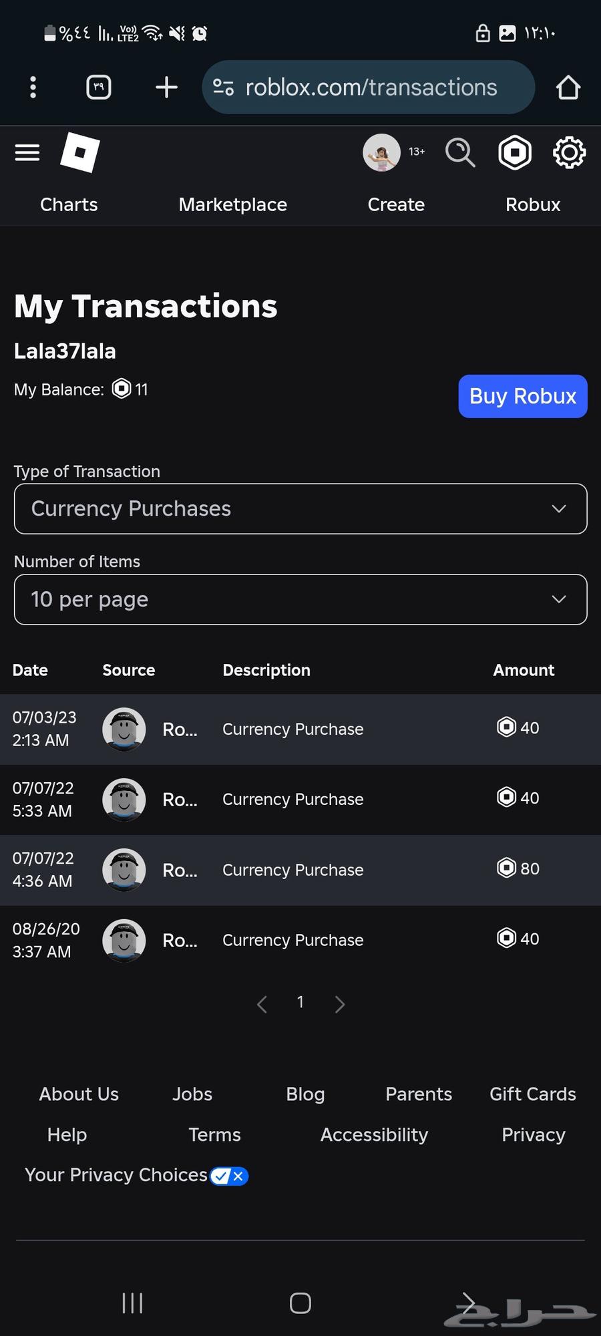The image size is (601, 1336).
Task: Open browser tab switcher icon
Action: (x=99, y=87)
